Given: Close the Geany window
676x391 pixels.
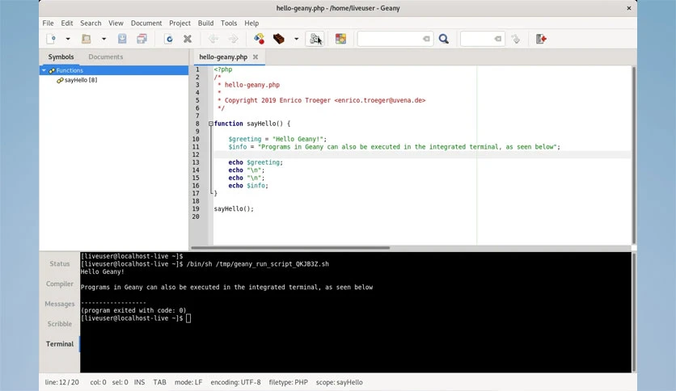Looking at the screenshot, I should pyautogui.click(x=629, y=8).
